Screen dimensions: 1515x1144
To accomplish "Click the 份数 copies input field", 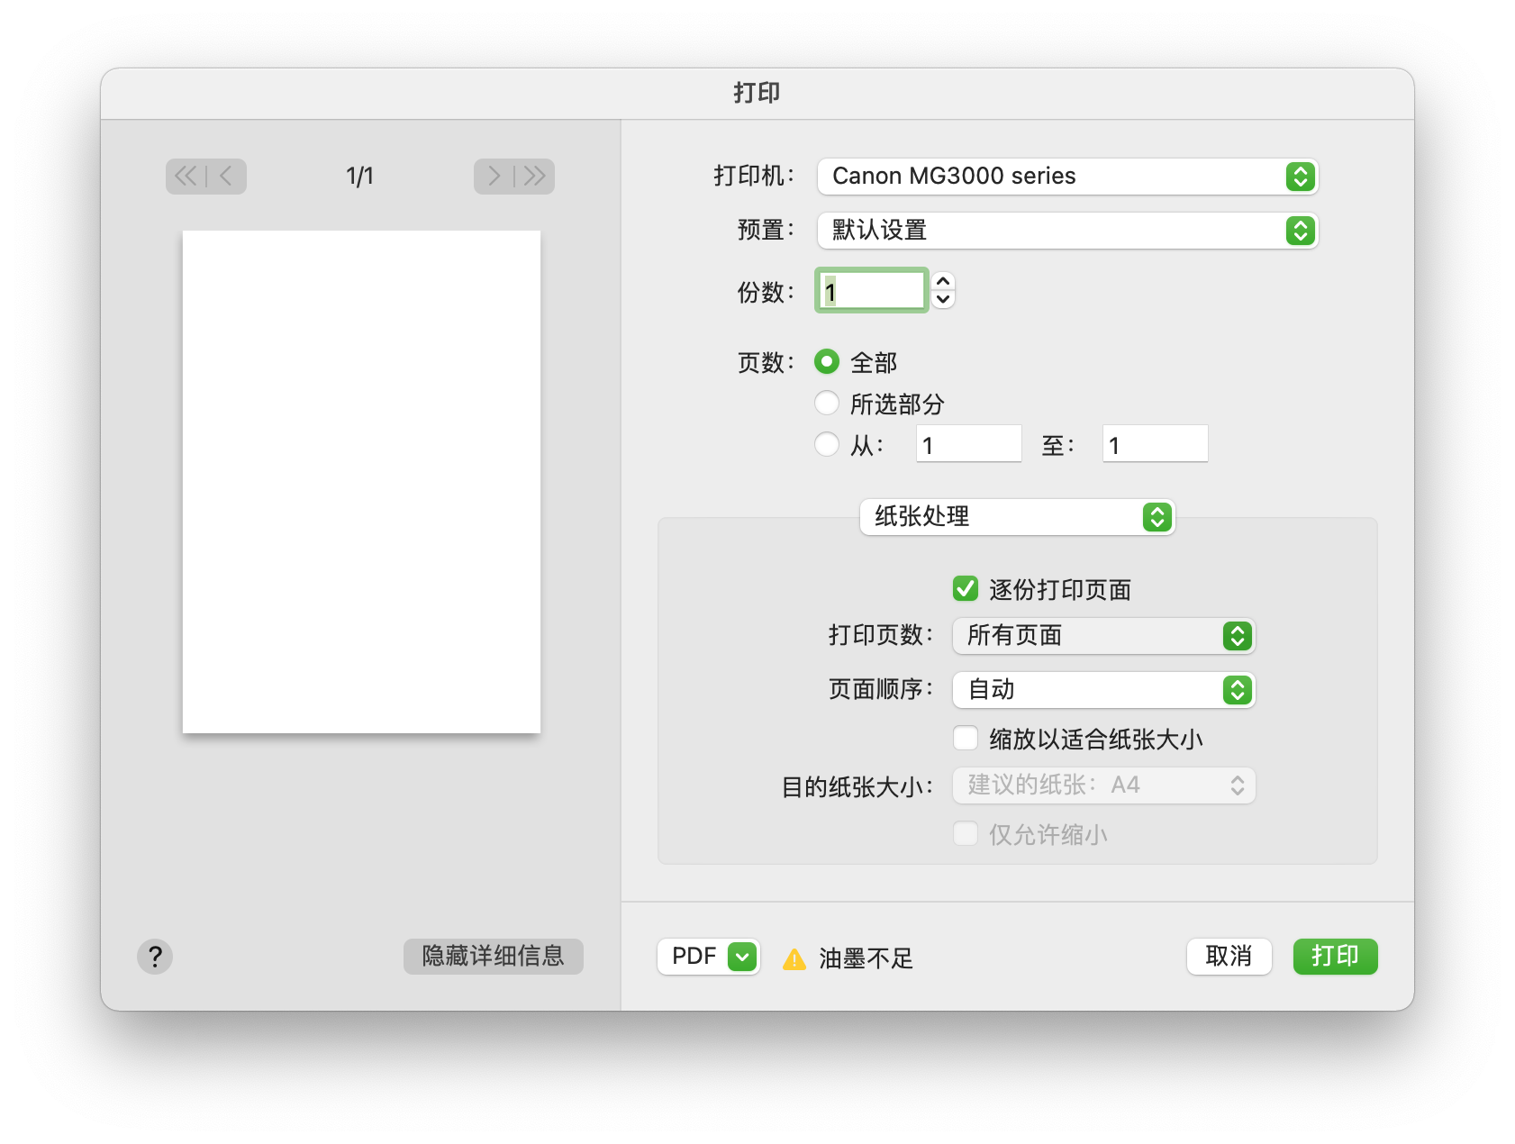I will (x=872, y=291).
